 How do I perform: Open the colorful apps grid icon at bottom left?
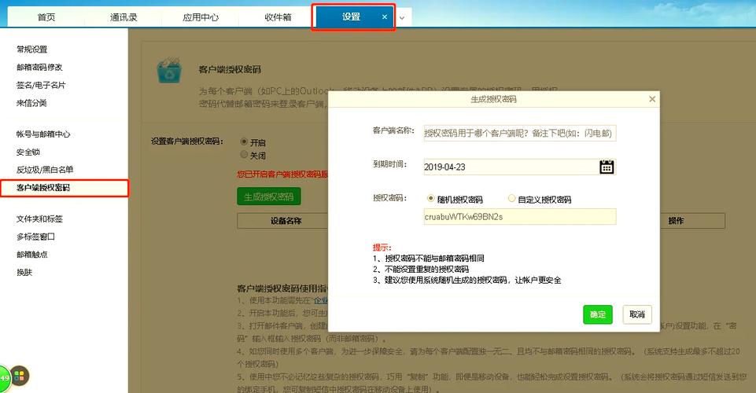pos(20,376)
